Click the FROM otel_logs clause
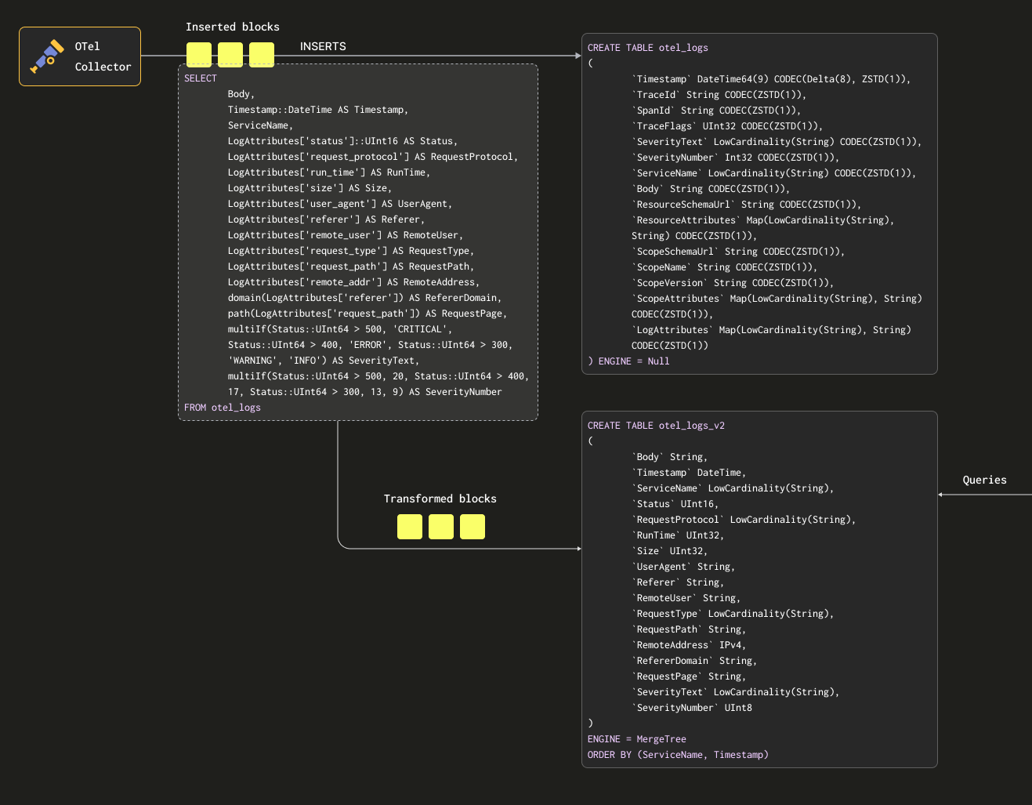This screenshot has height=805, width=1032. pos(223,408)
